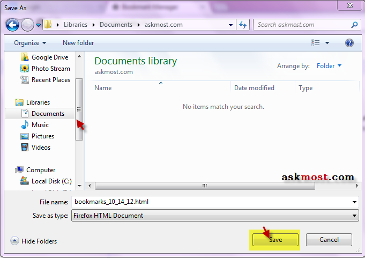Open the help question mark icon

click(x=349, y=43)
